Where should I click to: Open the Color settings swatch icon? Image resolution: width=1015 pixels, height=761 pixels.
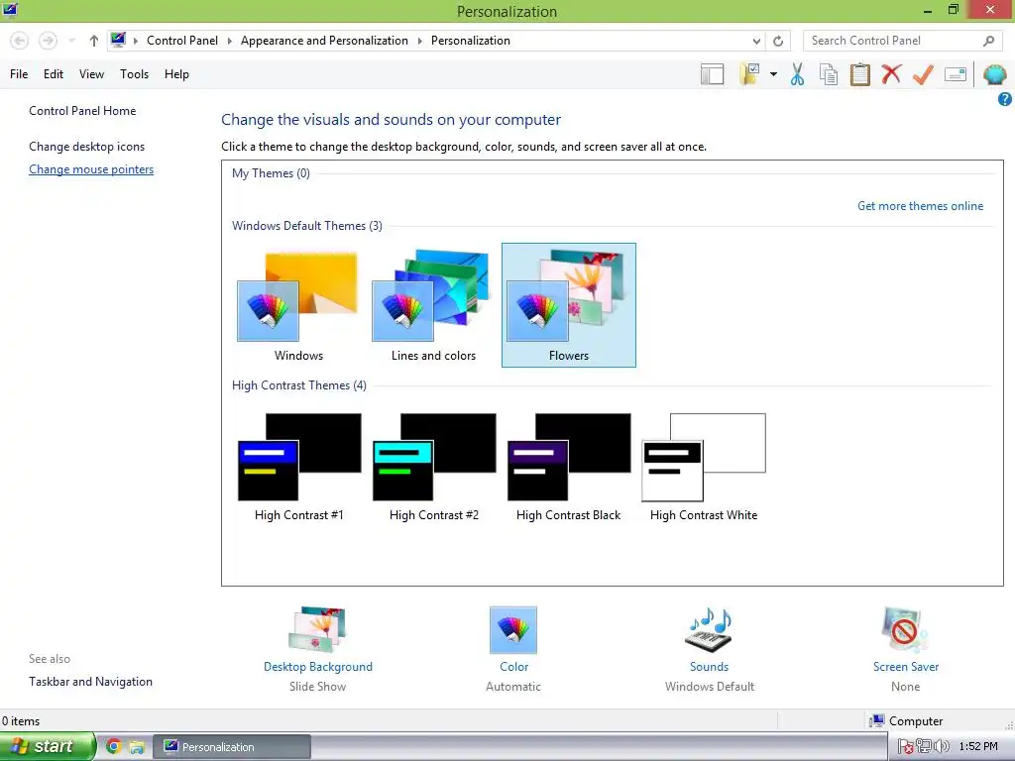(x=513, y=629)
